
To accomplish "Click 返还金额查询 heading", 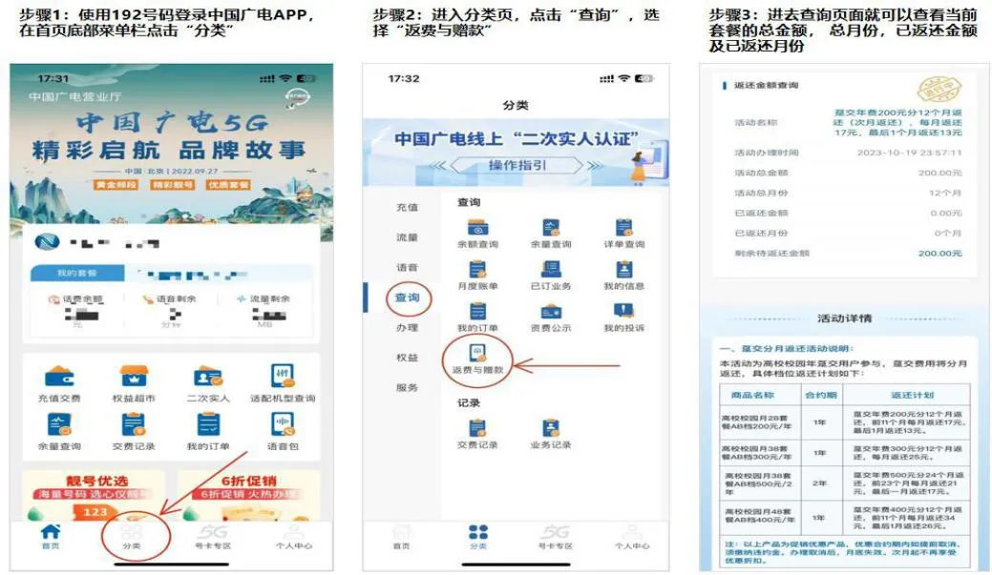I will pos(766,85).
